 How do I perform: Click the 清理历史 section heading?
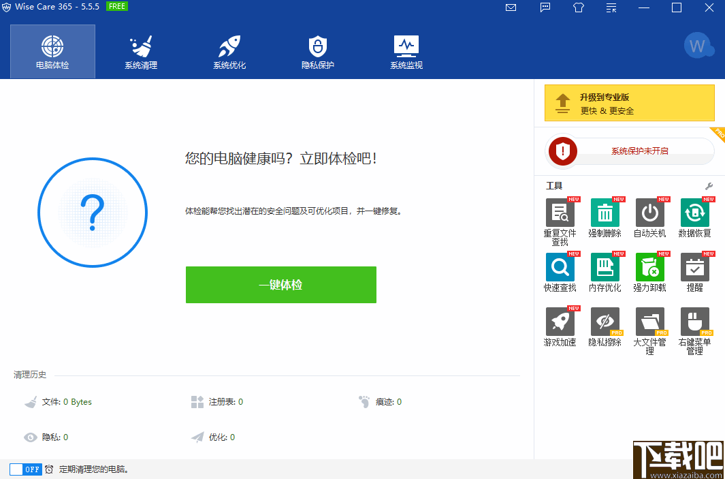click(30, 375)
